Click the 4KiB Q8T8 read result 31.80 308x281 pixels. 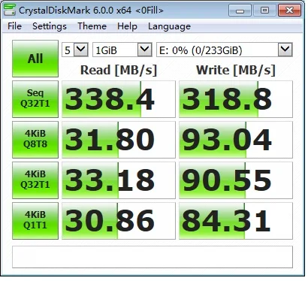119,140
